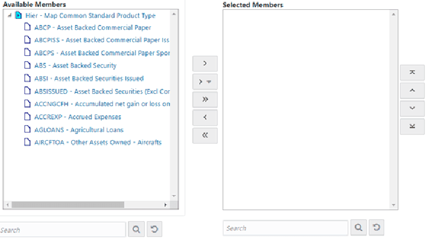
Task: Click the document icon next to ABS - Asset
Action: click(27, 65)
